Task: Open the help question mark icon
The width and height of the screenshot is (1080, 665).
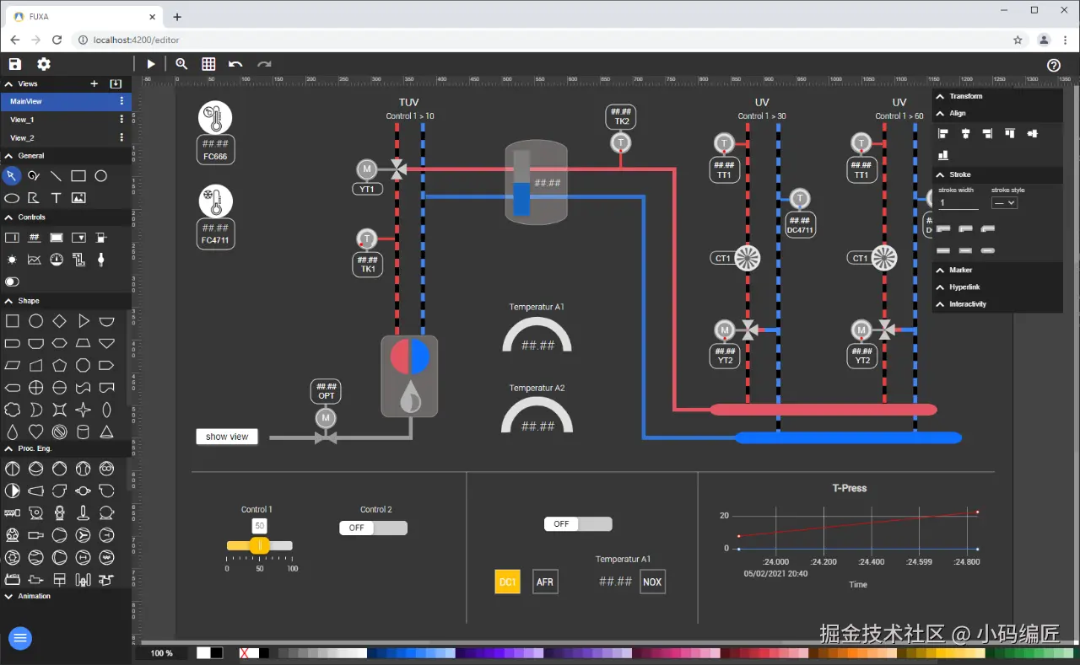Action: 1054,65
